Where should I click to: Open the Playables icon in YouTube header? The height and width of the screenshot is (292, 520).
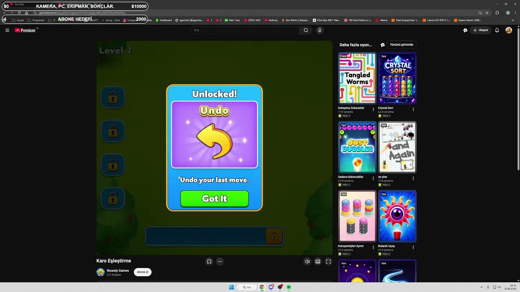point(465,30)
